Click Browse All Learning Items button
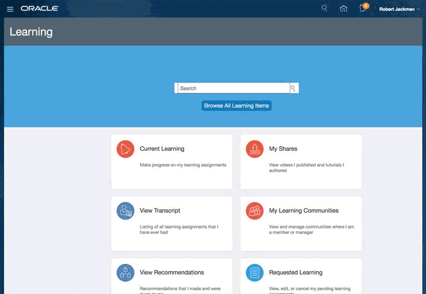Viewport: 426px width, 294px height. click(236, 106)
